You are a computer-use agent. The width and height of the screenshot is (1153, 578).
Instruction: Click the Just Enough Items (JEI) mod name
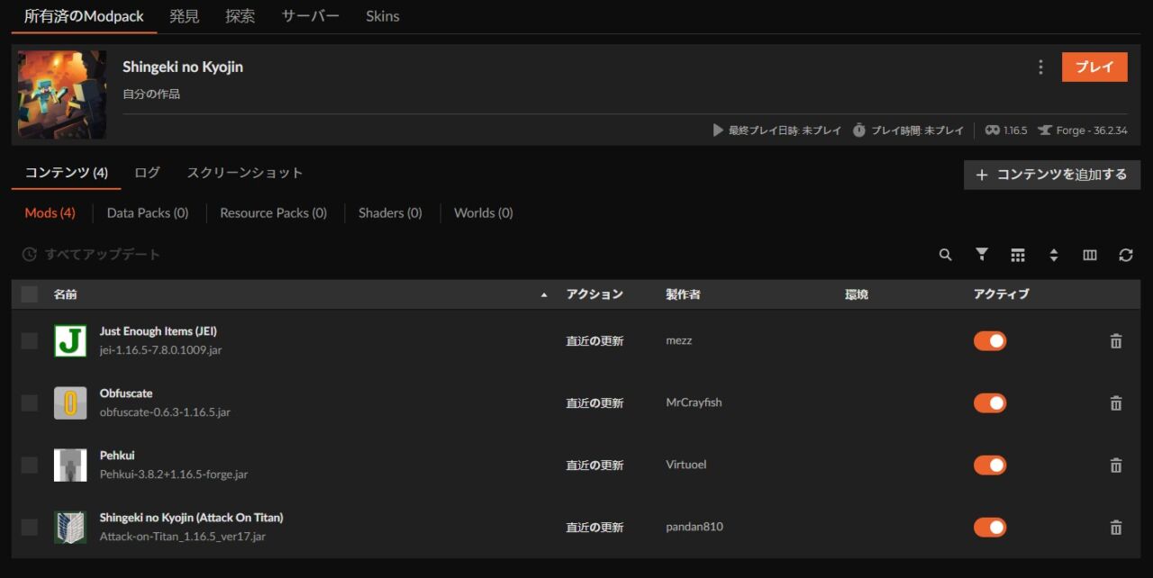159,331
